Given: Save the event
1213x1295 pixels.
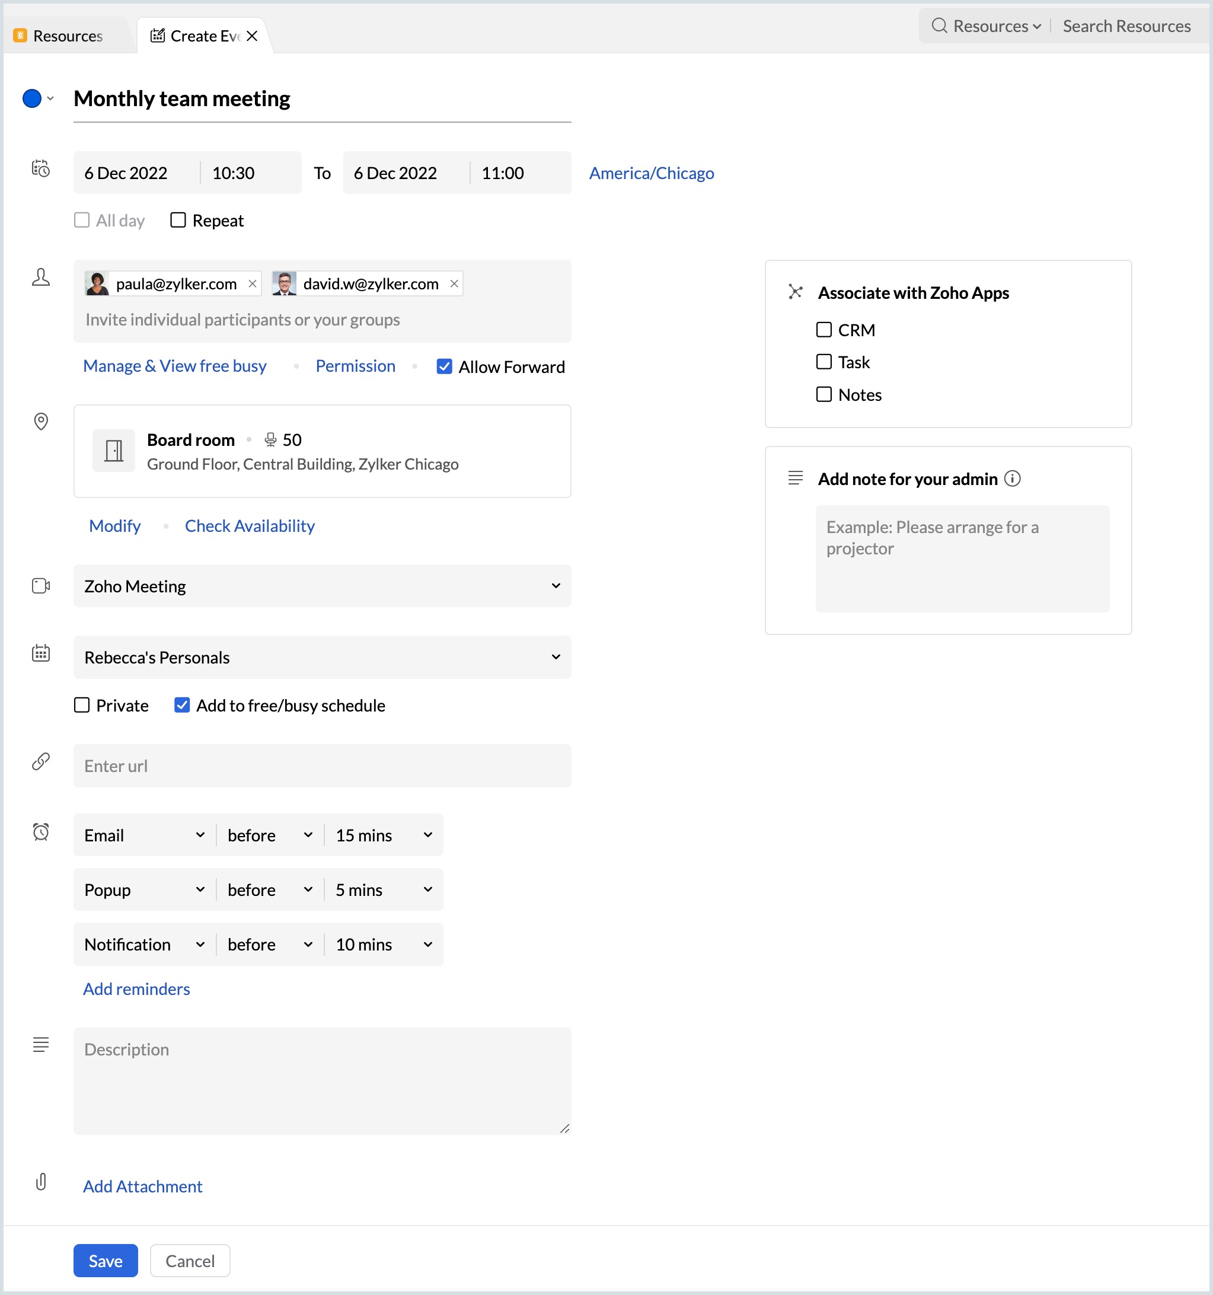Looking at the screenshot, I should pos(106,1261).
